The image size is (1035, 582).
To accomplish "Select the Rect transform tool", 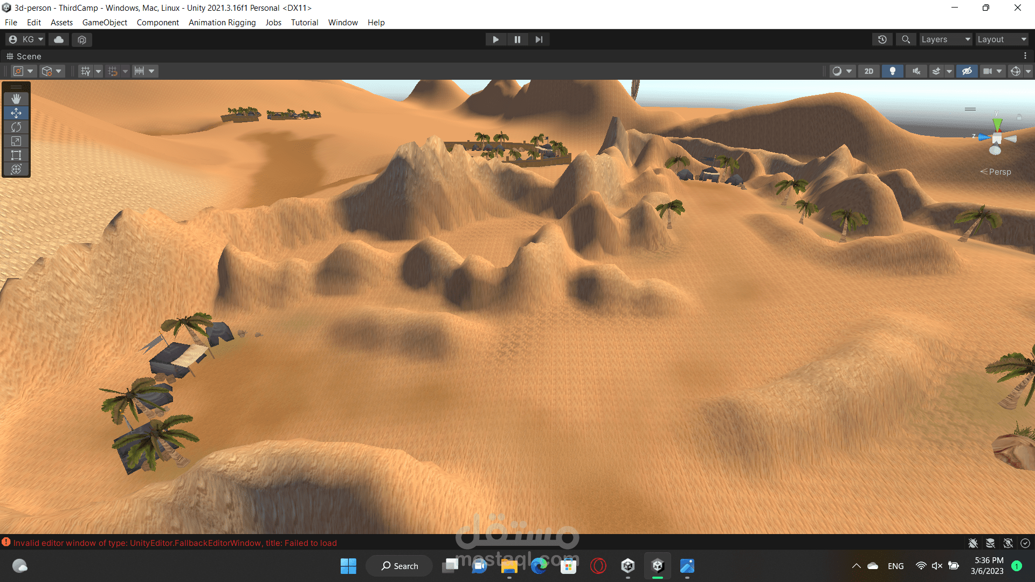I will [x=16, y=155].
